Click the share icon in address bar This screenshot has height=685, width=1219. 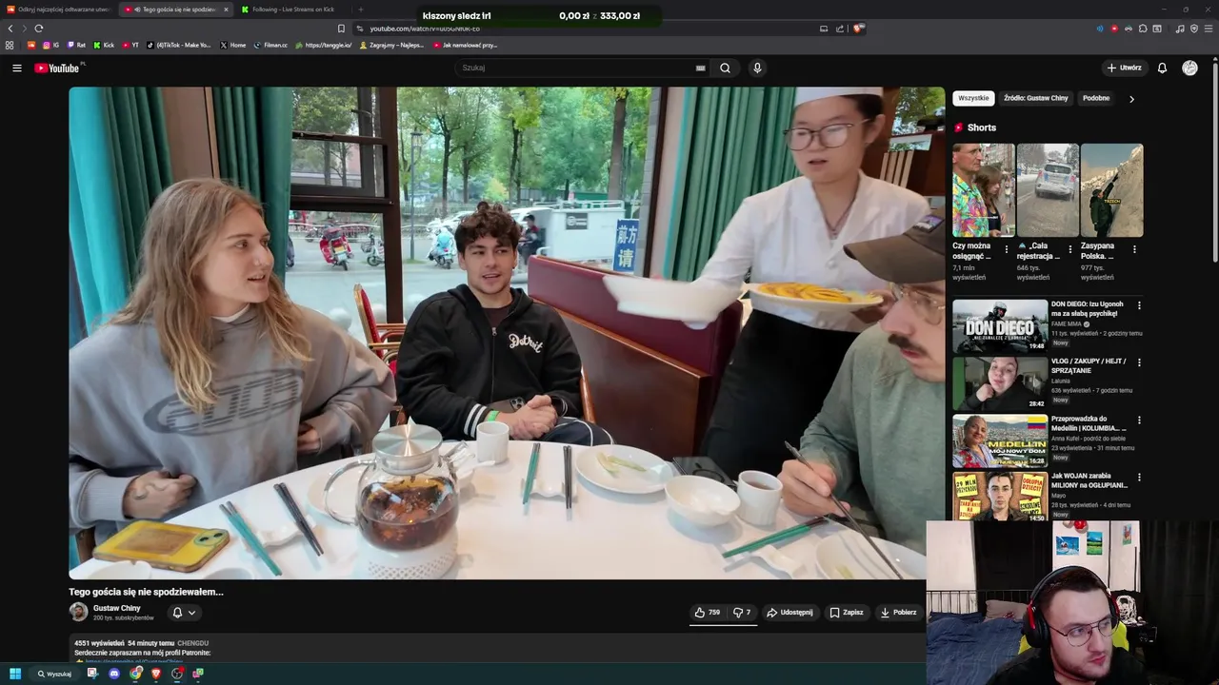pyautogui.click(x=840, y=29)
